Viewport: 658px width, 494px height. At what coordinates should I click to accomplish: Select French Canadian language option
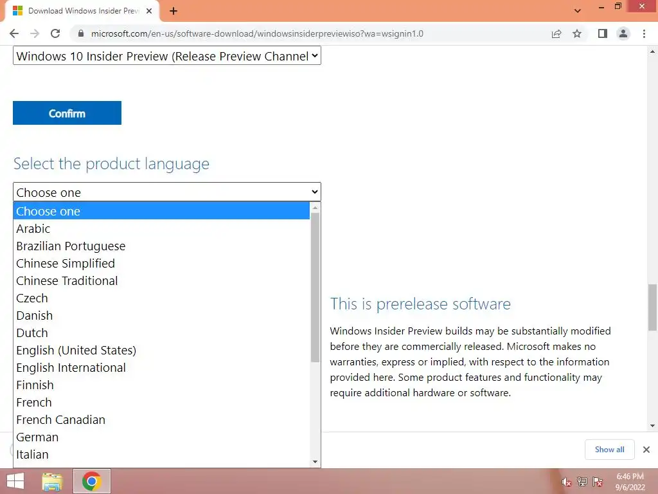[x=161, y=419]
